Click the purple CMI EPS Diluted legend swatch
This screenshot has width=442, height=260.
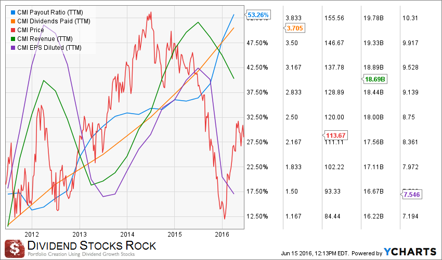(13, 48)
